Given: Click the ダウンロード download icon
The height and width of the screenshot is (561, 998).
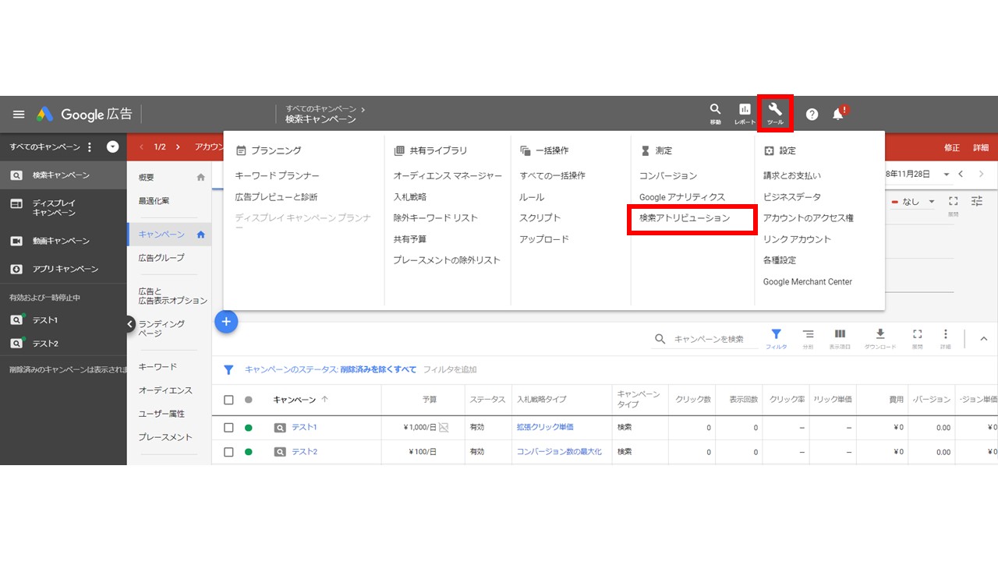Looking at the screenshot, I should click(x=880, y=338).
